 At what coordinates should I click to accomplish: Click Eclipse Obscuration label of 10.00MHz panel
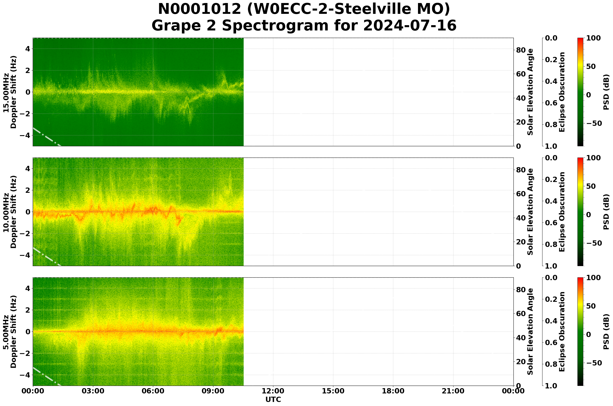click(562, 212)
